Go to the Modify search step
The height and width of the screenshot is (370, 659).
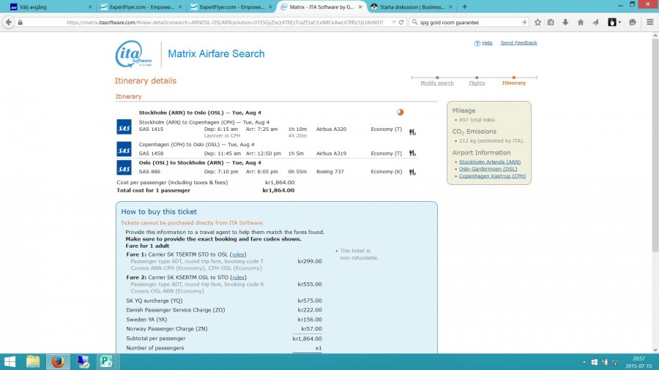(436, 83)
